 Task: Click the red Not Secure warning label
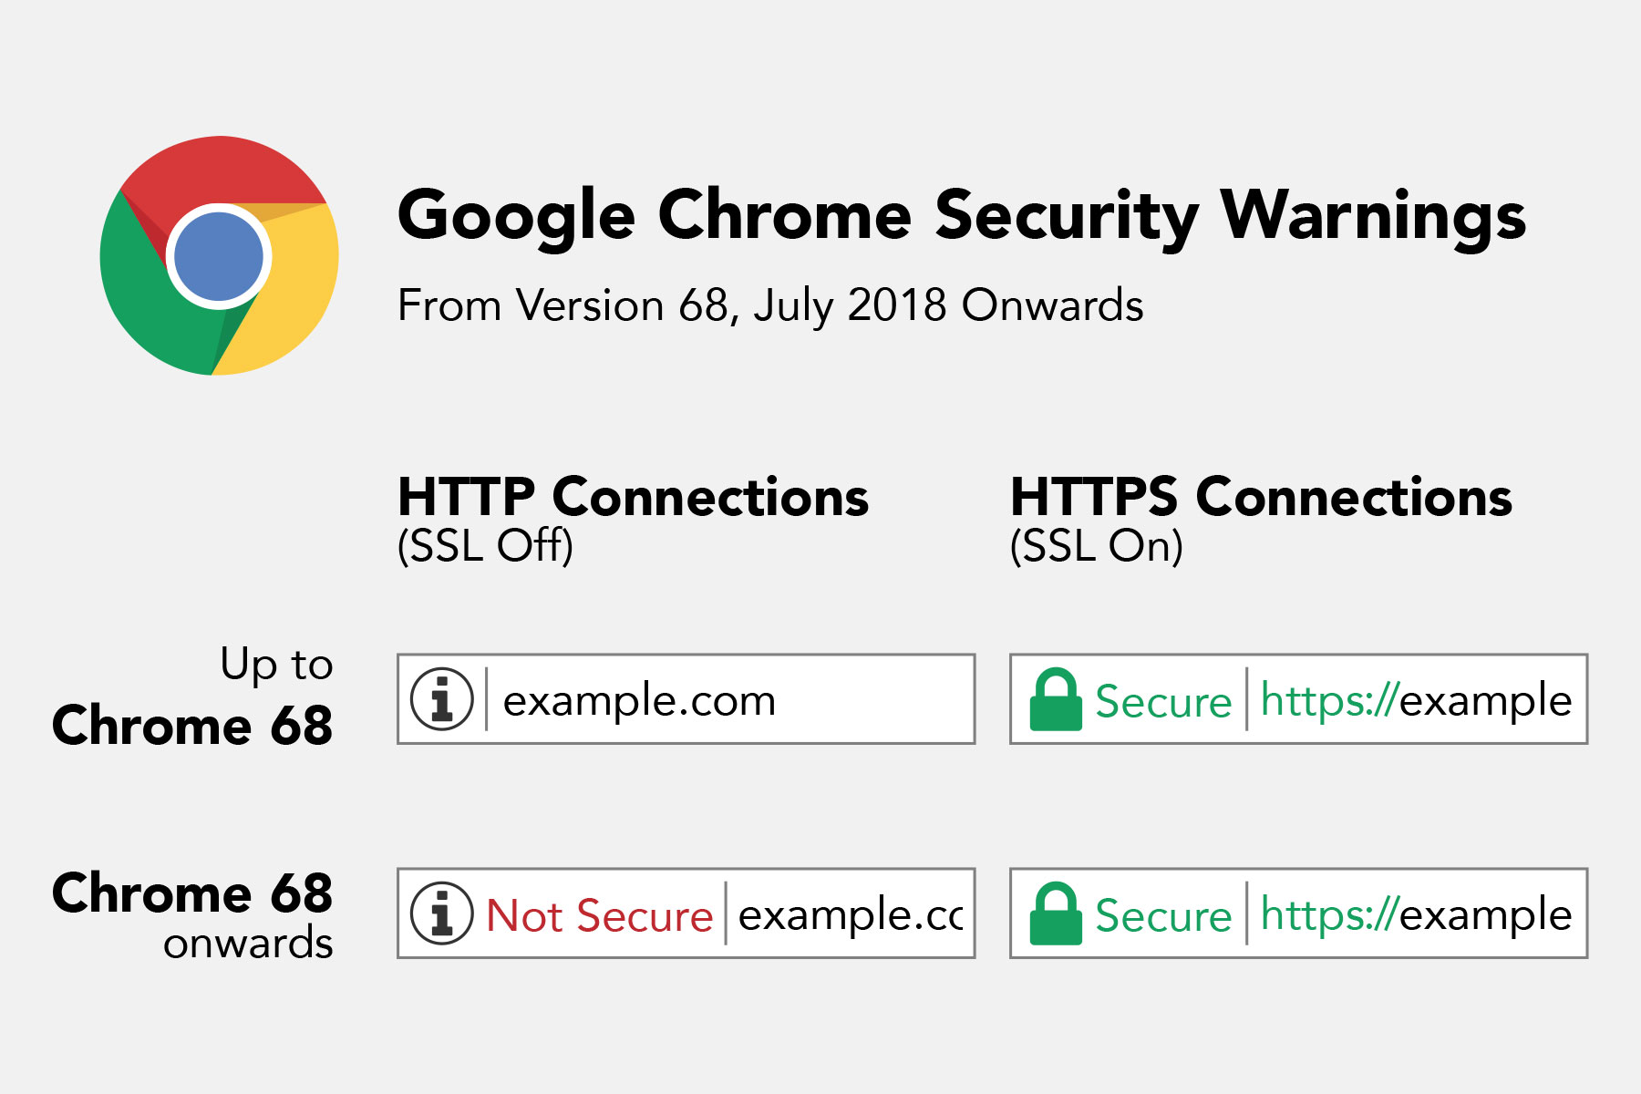pos(599,915)
